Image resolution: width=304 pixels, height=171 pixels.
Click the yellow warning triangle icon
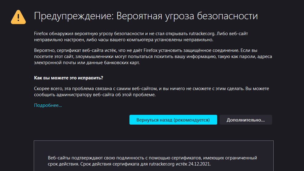point(18,17)
